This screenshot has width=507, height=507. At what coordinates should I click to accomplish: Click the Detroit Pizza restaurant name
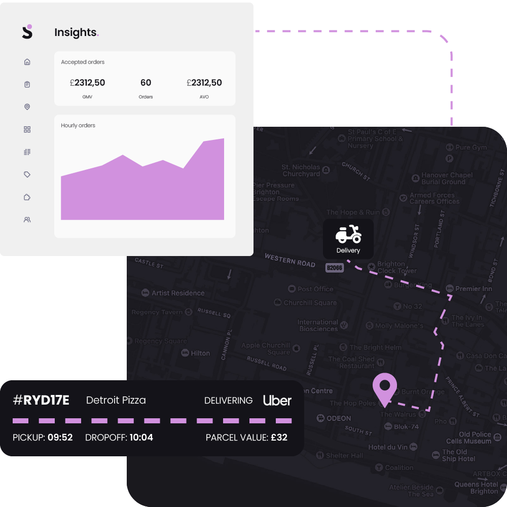[116, 400]
